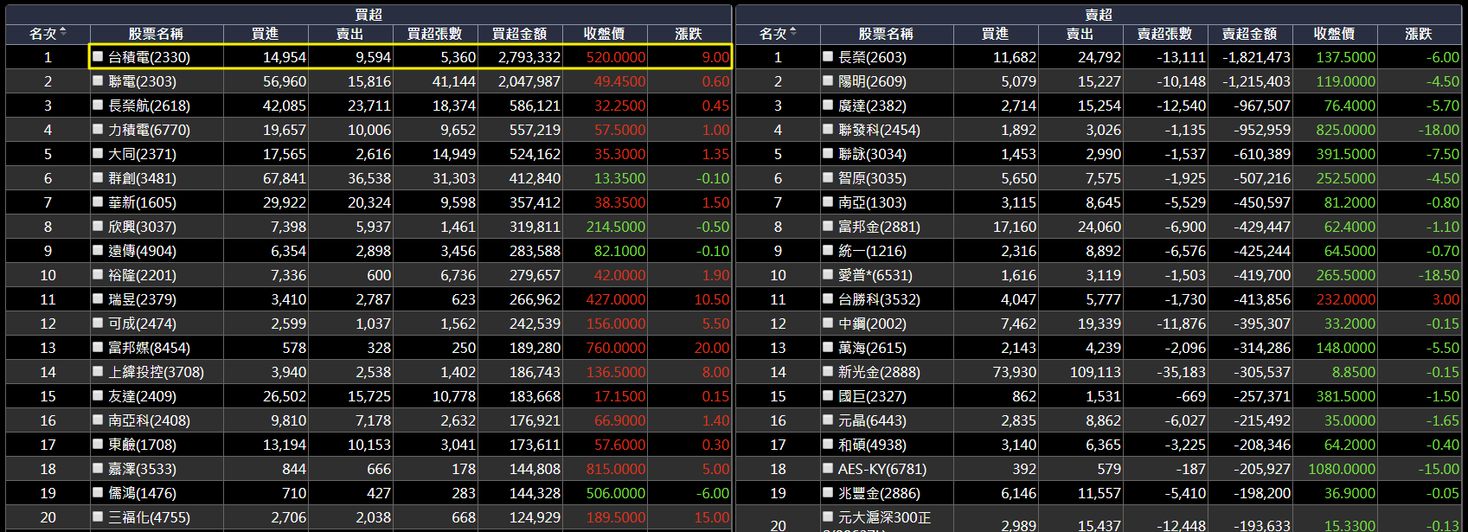Select stock name 裕隆(2201)
1468x532 pixels.
[142, 275]
